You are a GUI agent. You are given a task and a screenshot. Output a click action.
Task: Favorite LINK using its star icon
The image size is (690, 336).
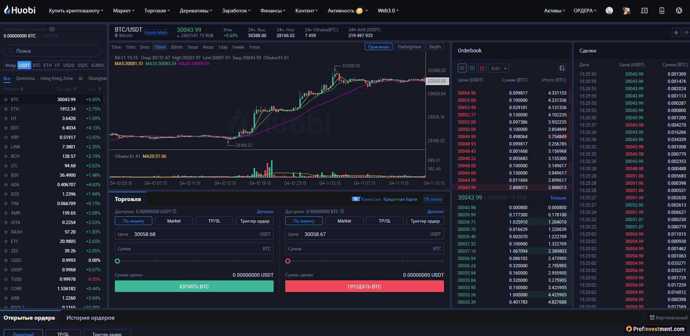[6, 147]
